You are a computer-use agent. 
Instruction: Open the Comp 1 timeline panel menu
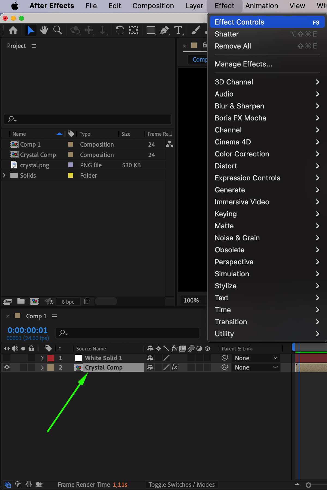coord(55,316)
